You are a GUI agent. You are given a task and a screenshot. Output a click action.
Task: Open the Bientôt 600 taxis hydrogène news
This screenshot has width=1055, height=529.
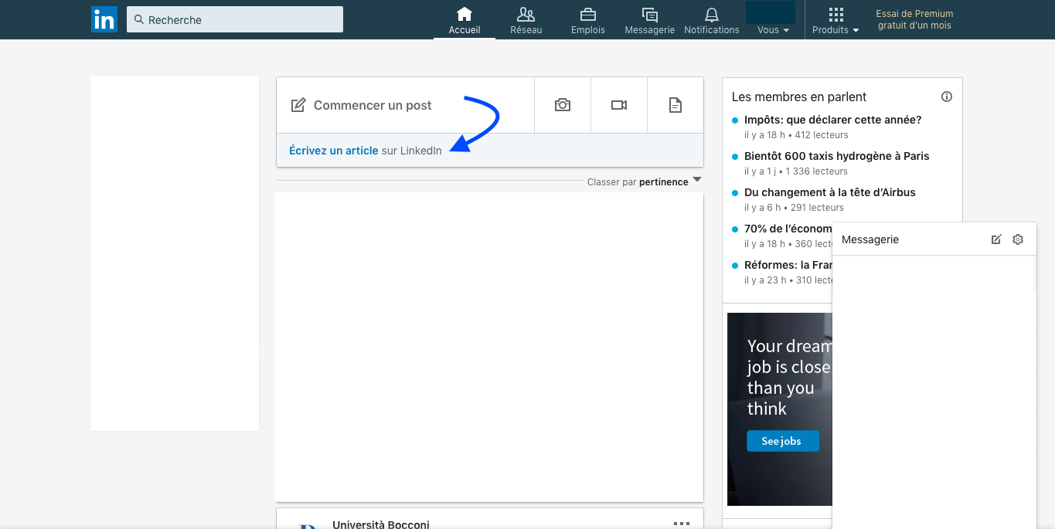pyautogui.click(x=836, y=156)
